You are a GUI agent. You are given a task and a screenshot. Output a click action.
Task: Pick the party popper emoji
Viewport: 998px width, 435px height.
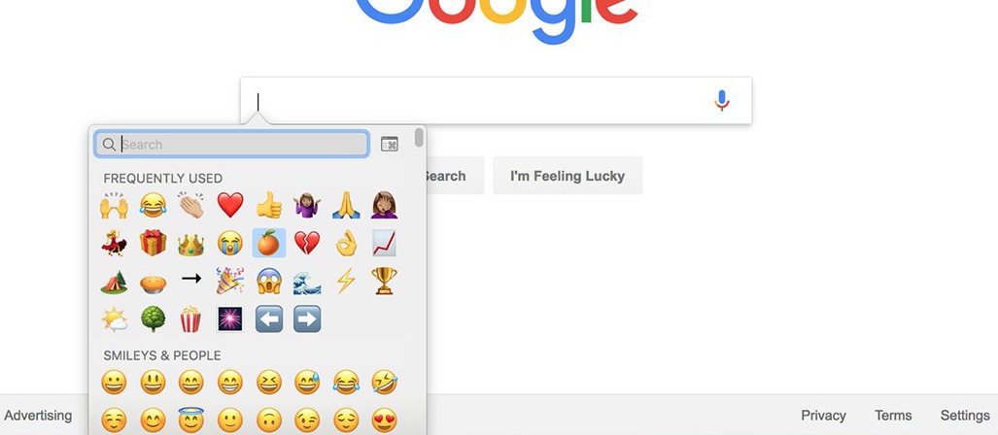coord(229,281)
